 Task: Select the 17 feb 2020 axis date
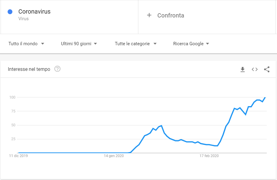[209, 156]
